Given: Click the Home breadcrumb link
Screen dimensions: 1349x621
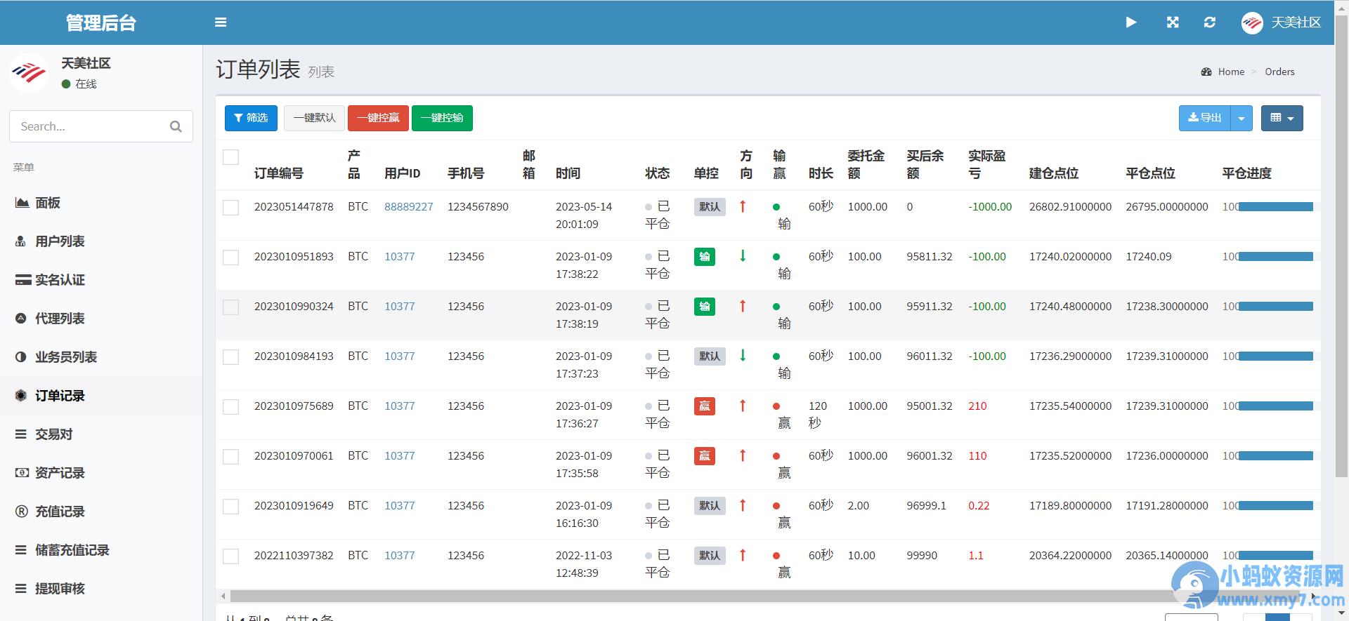Looking at the screenshot, I should point(1231,72).
